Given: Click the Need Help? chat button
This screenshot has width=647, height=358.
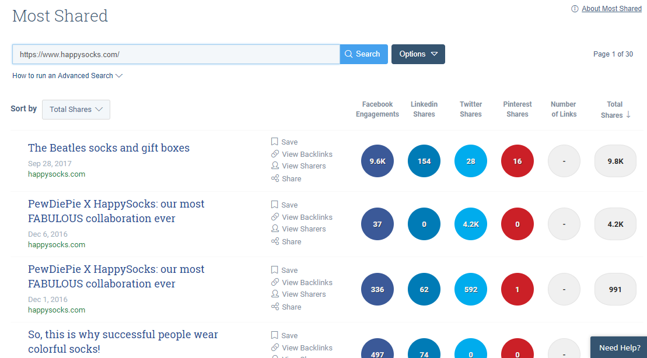Looking at the screenshot, I should coord(619,348).
